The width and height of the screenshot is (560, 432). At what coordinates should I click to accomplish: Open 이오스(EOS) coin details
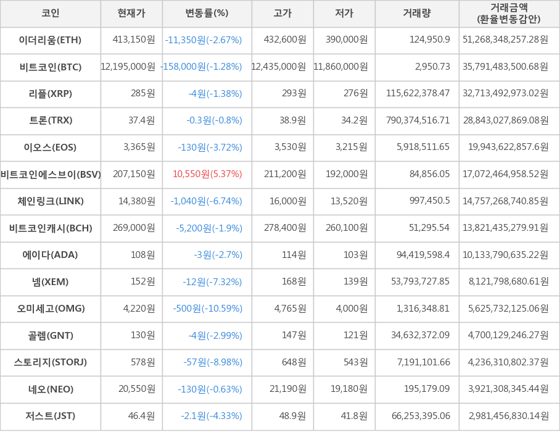point(51,147)
